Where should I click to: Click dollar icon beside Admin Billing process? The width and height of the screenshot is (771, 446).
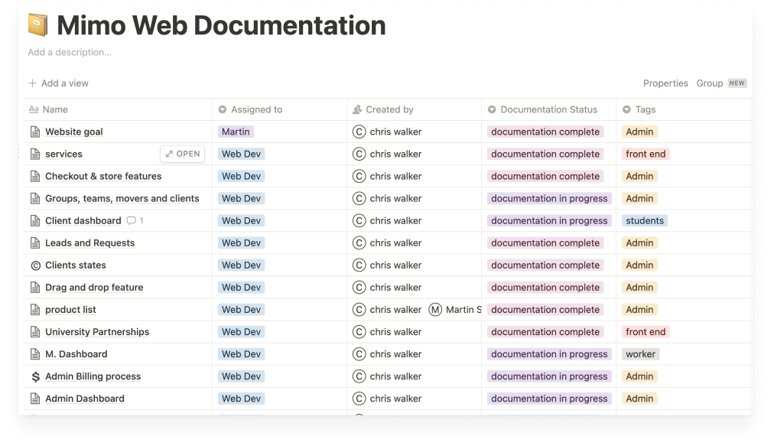(x=35, y=376)
